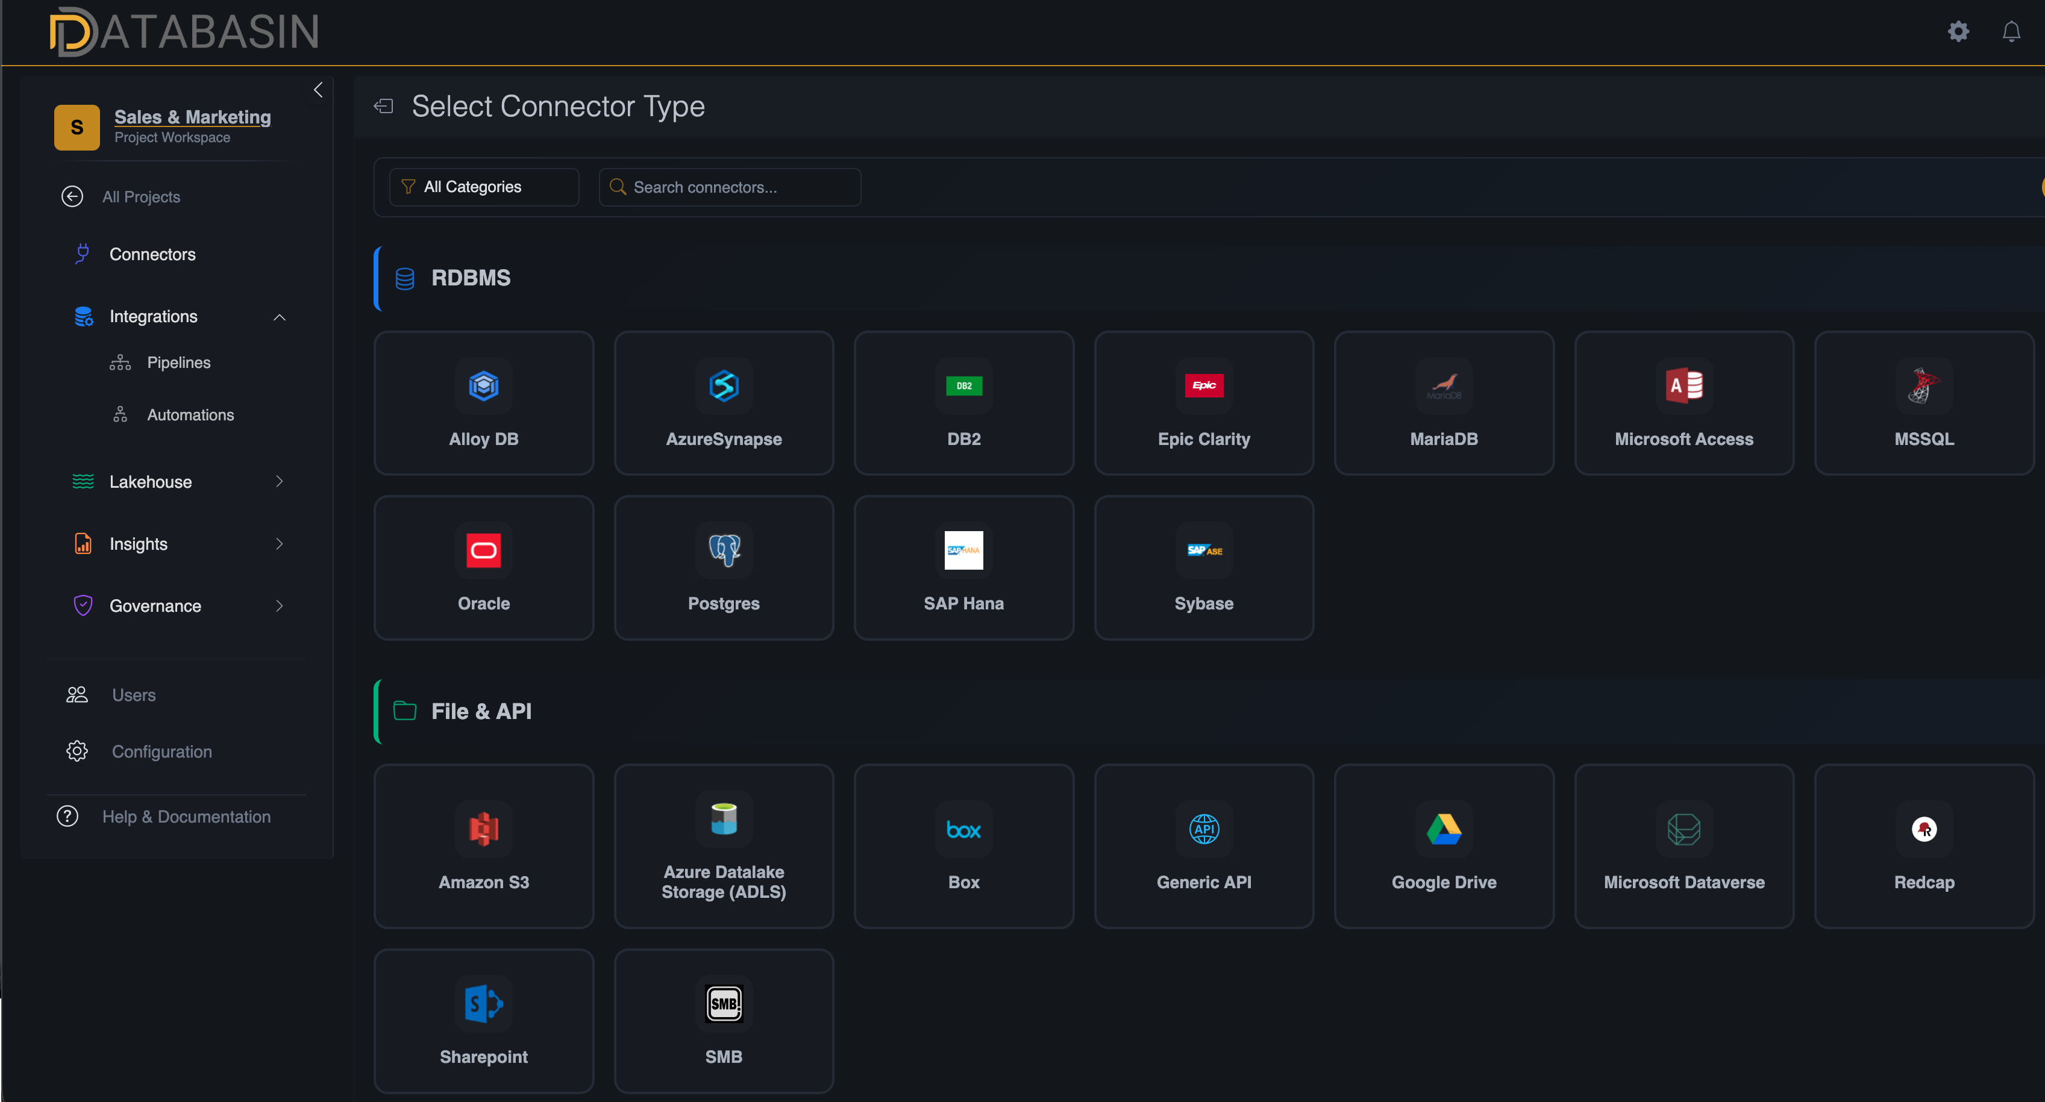Click the Search connectors input field
The image size is (2045, 1102).
(x=729, y=187)
